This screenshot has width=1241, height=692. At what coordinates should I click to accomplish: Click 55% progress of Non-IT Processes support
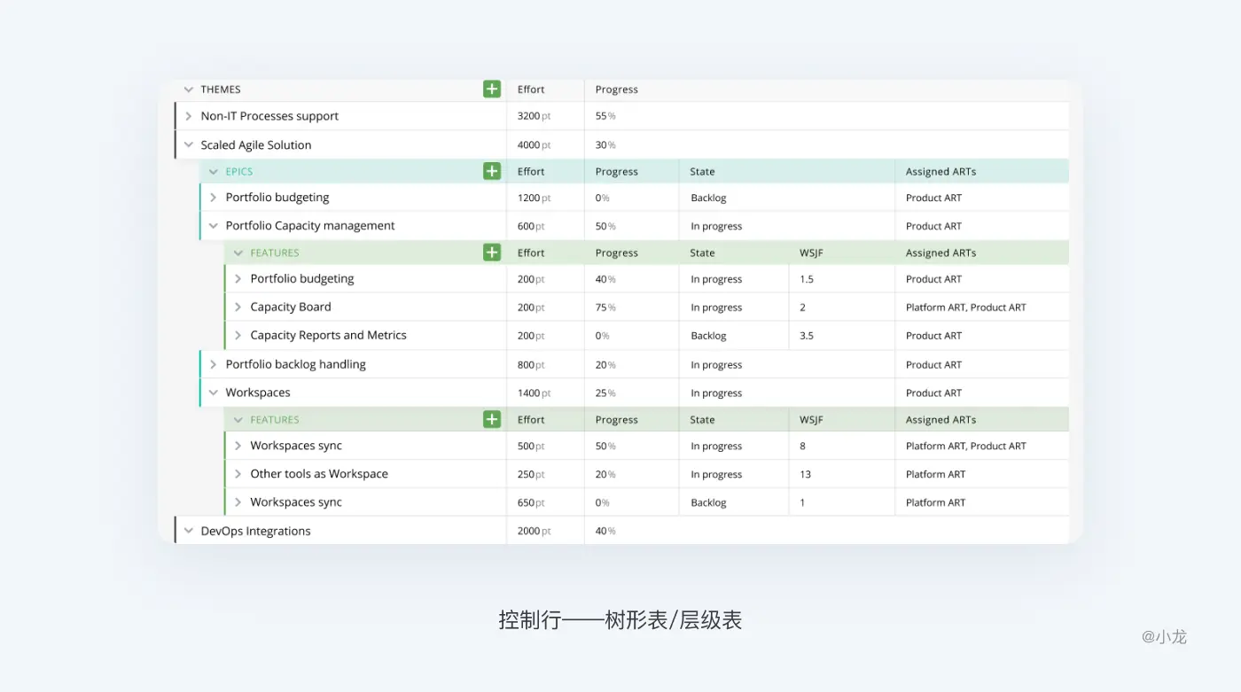pos(605,116)
